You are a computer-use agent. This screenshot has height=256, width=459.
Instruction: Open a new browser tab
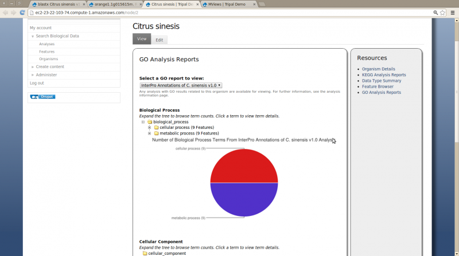[x=262, y=5]
